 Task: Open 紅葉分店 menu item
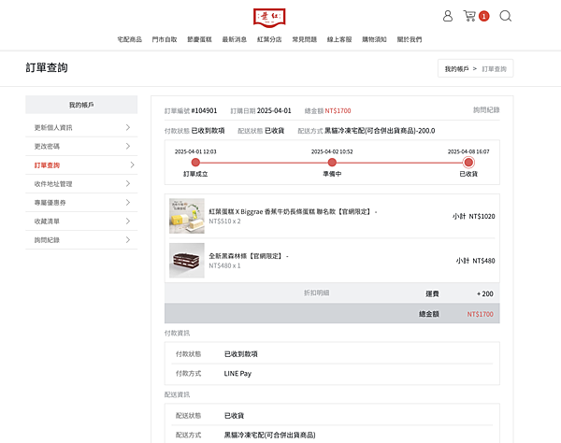[x=269, y=39]
